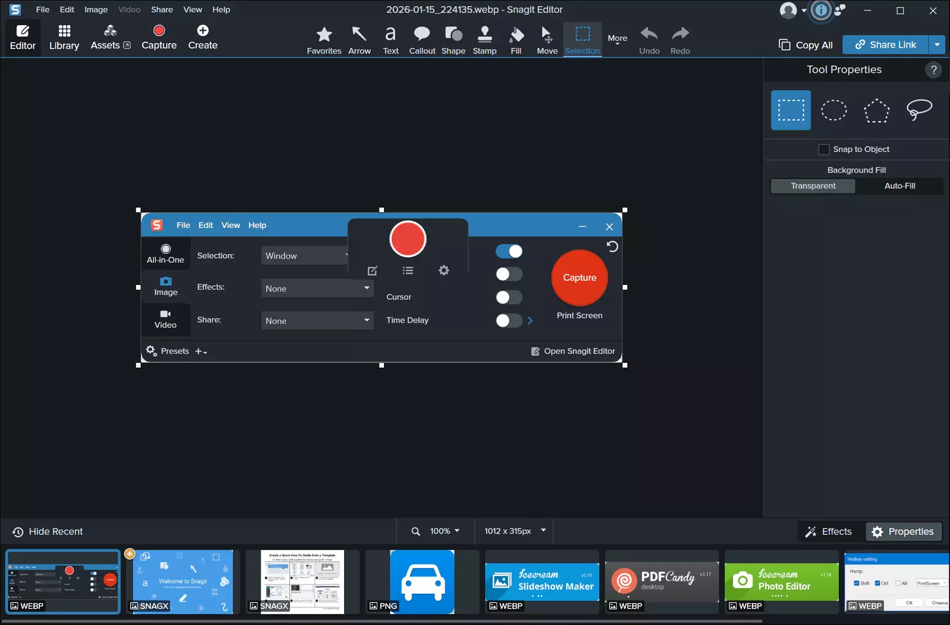Click Hide Recent button
Screen dimensions: 950x625
pos(48,532)
